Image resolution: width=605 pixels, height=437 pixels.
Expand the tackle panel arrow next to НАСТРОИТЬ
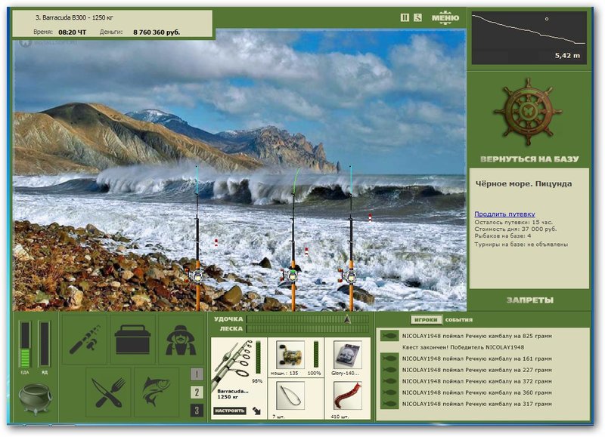[256, 411]
